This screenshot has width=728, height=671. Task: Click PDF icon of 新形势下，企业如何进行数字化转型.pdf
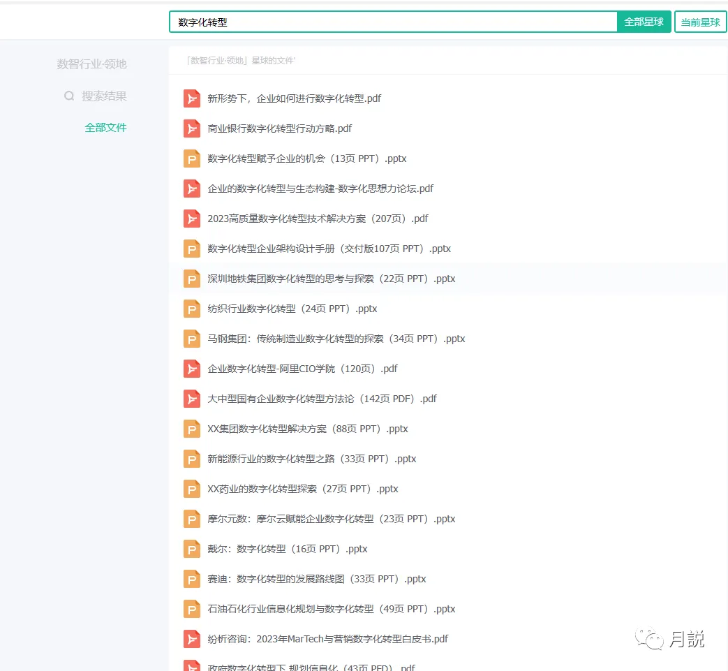192,98
